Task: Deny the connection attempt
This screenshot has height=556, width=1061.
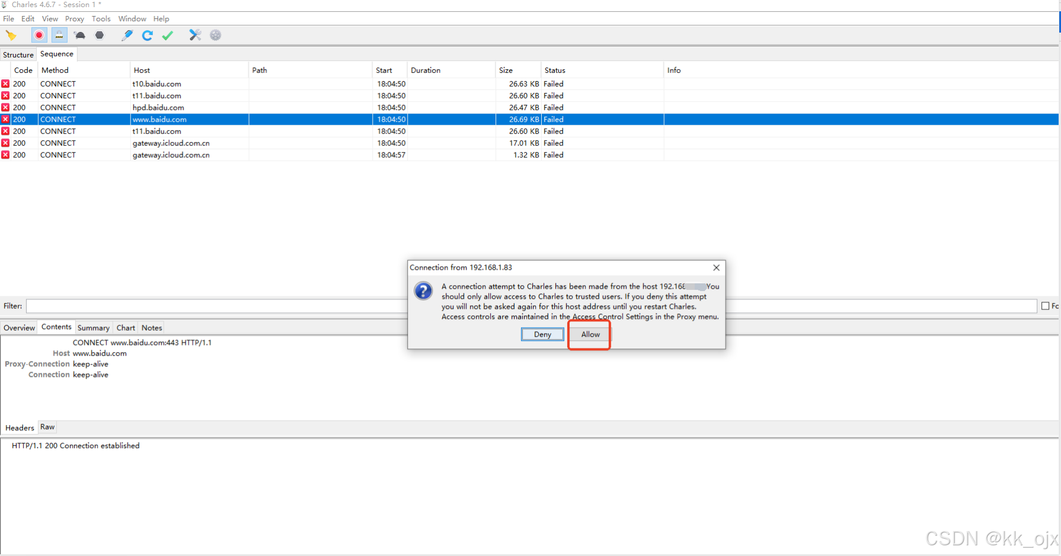Action: tap(542, 334)
